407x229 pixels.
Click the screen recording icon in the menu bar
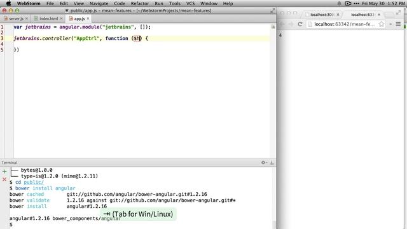point(348,4)
